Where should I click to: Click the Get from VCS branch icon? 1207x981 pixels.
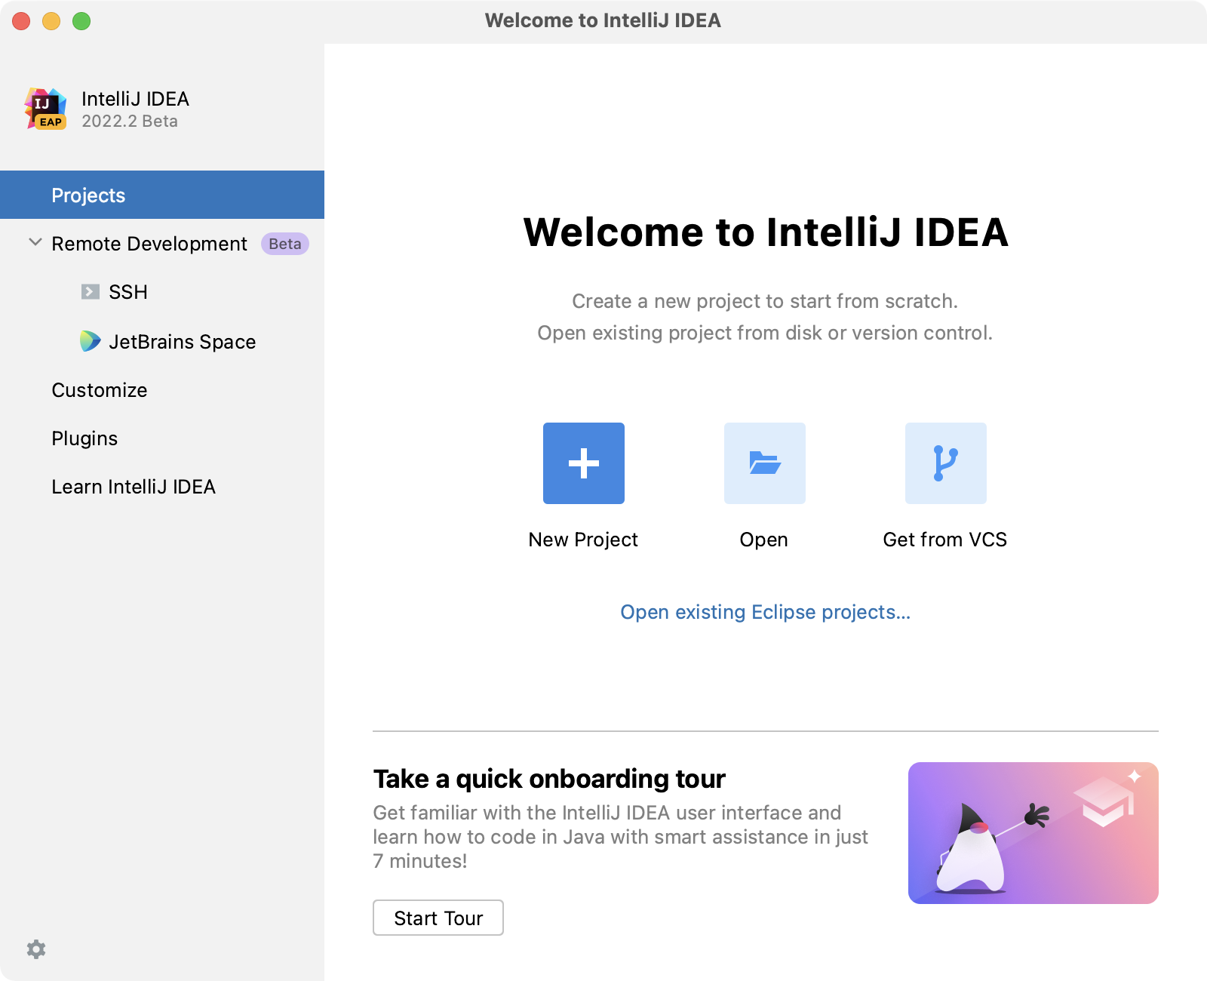click(945, 463)
